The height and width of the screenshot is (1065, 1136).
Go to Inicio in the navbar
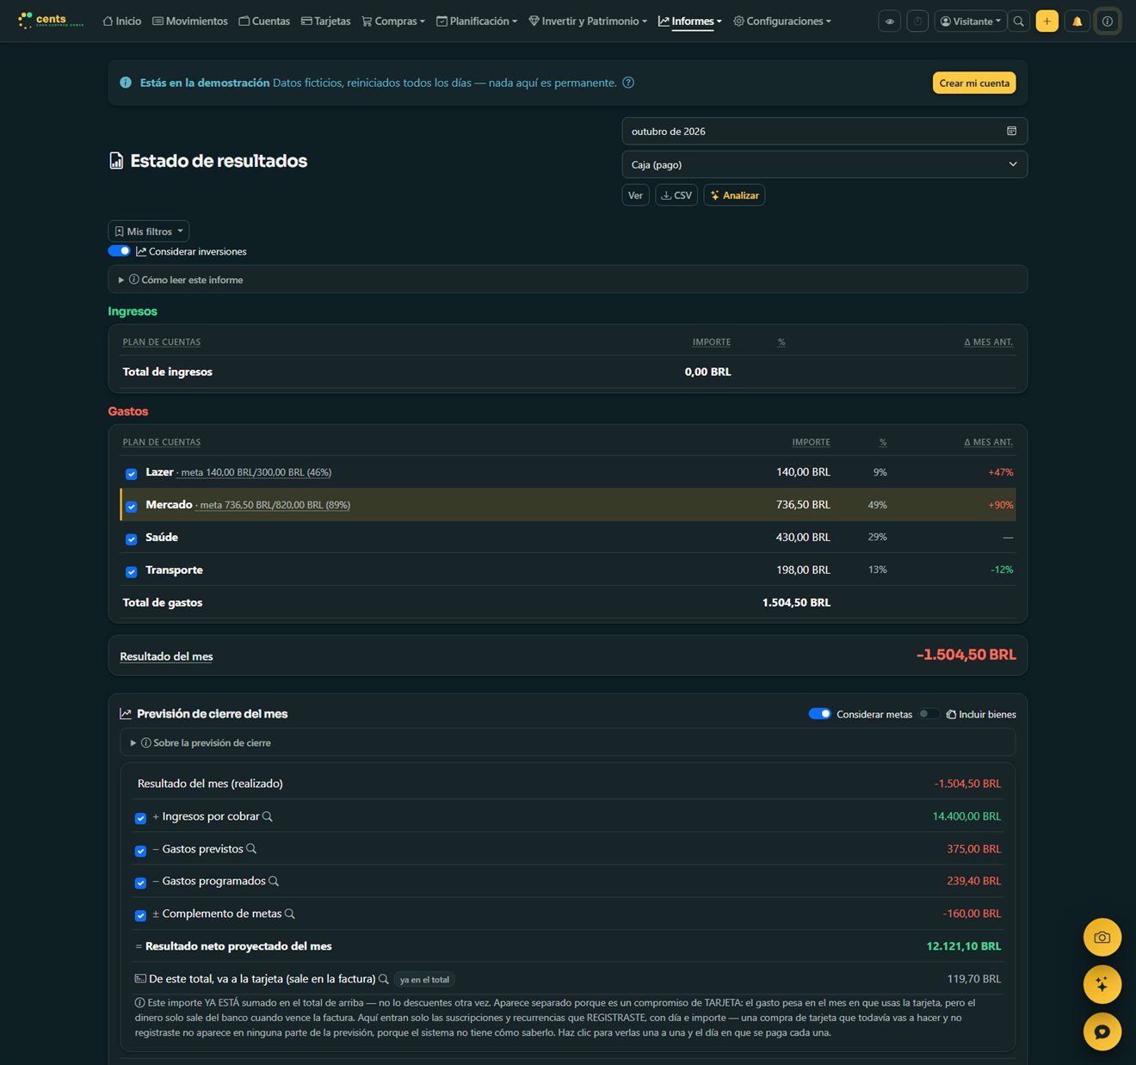click(x=122, y=22)
